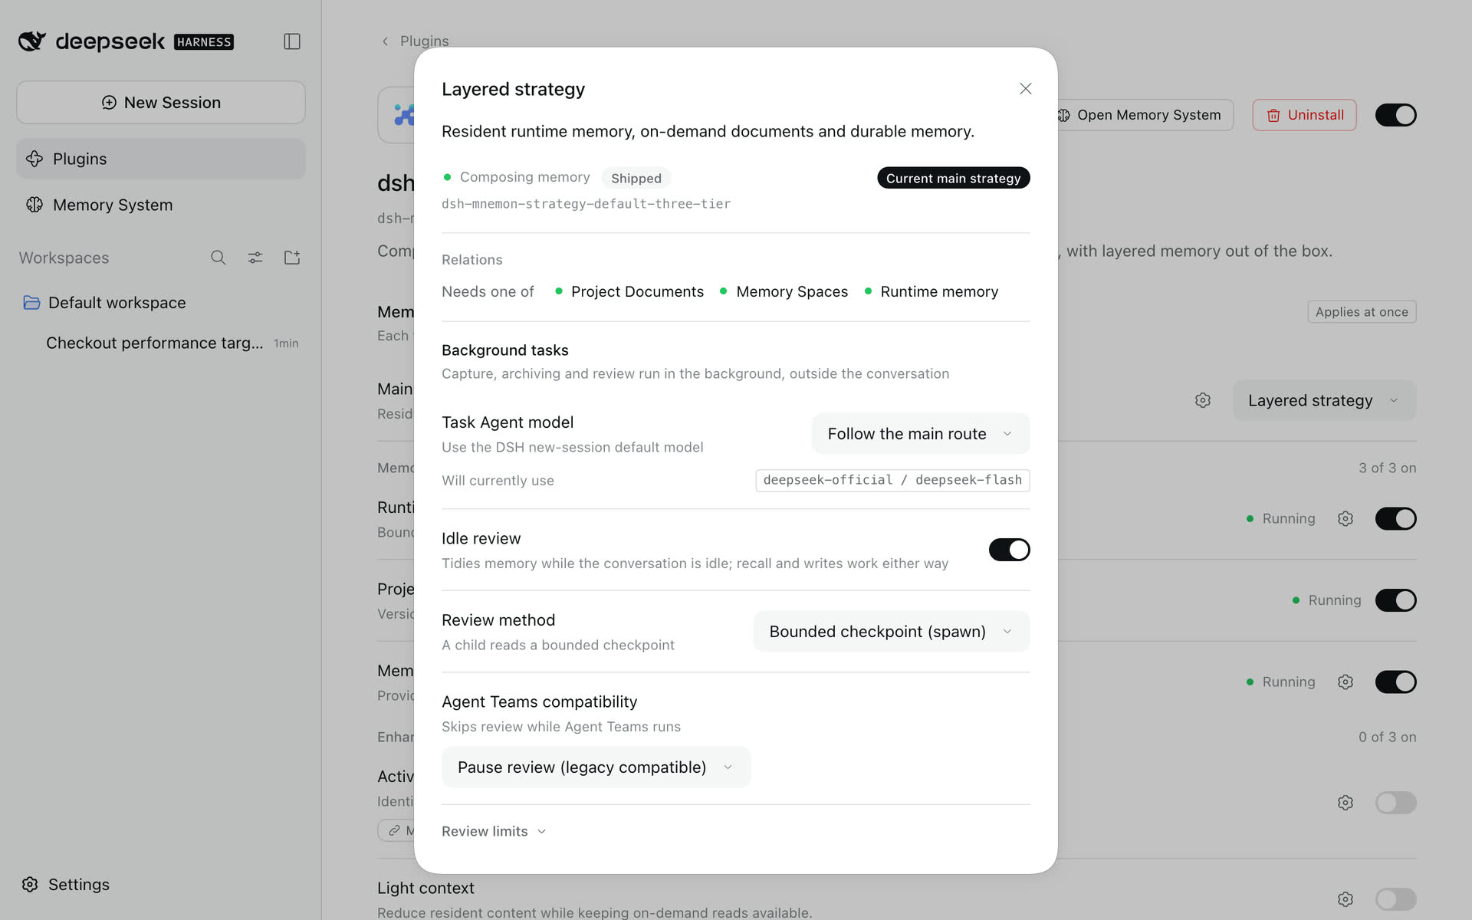This screenshot has width=1472, height=920.
Task: Click the deepseek whale logo
Action: point(32,41)
